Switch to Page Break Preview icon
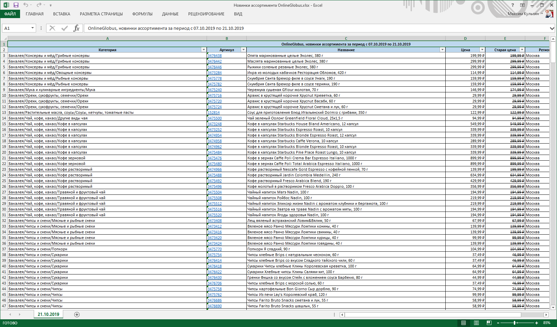This screenshot has width=557, height=327. point(489,323)
